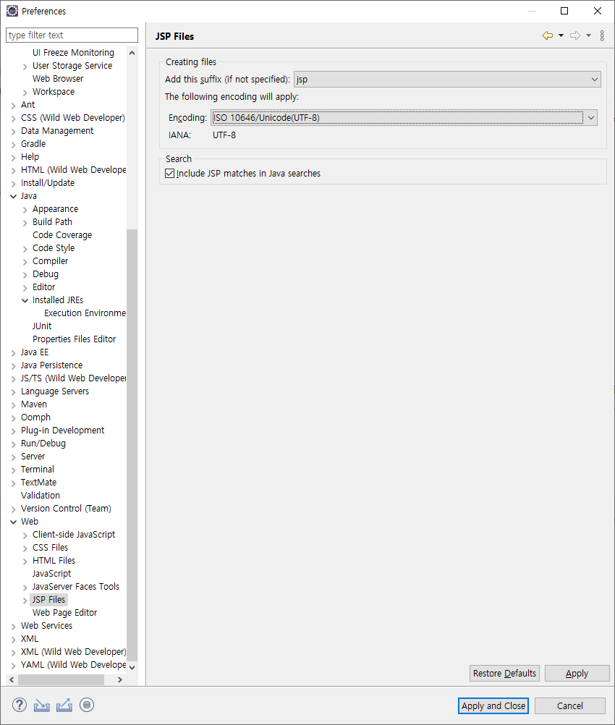Screen dimensions: 615x725
Task: Maximize the Preferences window
Action: pyautogui.click(x=564, y=11)
